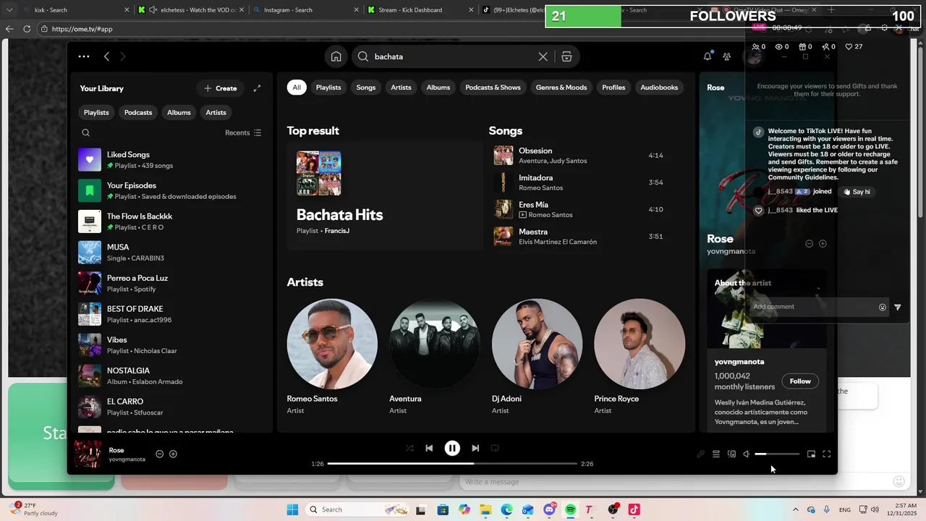
Task: Open Spotify three-dot menu
Action: [x=84, y=56]
